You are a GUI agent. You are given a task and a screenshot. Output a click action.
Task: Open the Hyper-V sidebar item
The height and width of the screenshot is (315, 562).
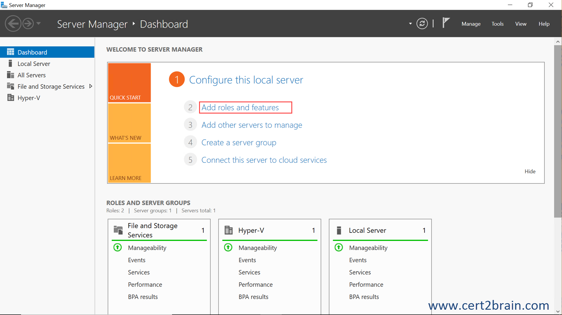[29, 98]
